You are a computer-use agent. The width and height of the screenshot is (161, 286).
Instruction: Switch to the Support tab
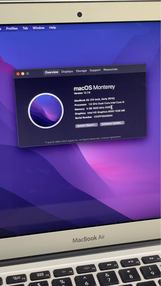95,70
